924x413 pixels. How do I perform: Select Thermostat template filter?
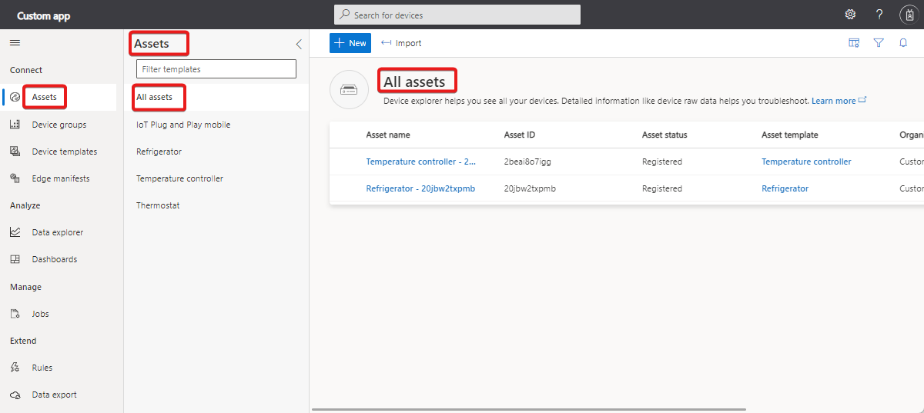pos(158,205)
